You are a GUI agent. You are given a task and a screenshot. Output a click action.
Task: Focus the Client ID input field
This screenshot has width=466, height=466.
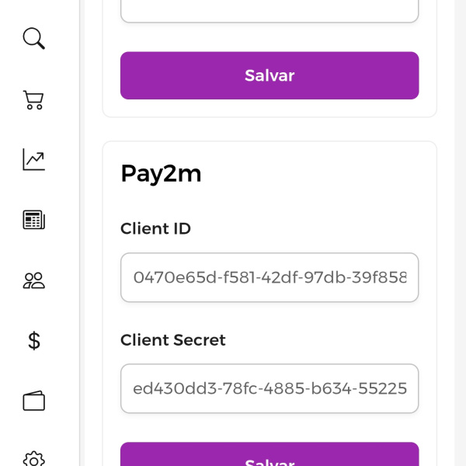tap(270, 277)
